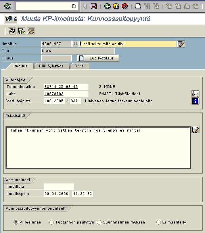The height and width of the screenshot is (233, 205).
Task: Click the green Back arrow icon
Action: point(107,6)
